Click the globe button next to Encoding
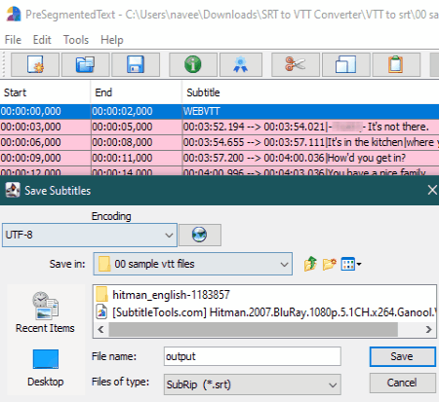Image resolution: width=439 pixels, height=402 pixels. click(x=200, y=235)
